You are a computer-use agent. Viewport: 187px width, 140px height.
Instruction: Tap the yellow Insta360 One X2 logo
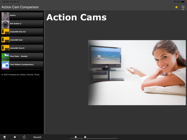pos(5,31)
